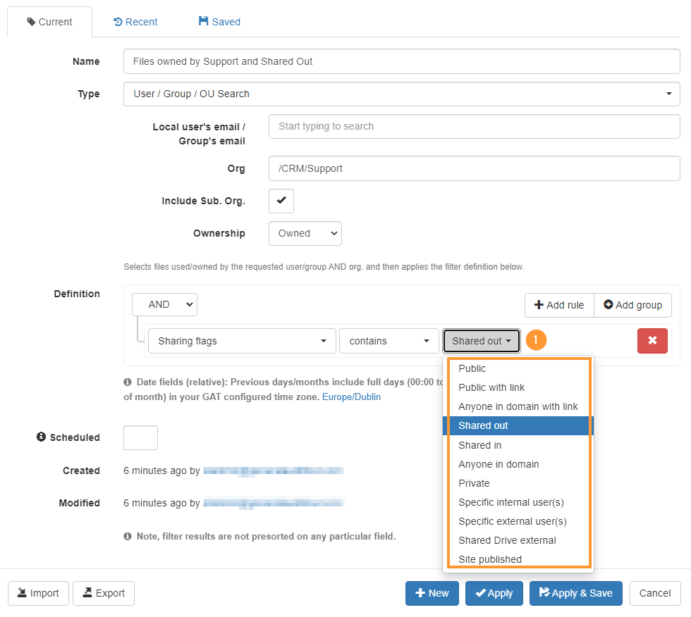Toggle the Scheduled checkbox
The width and height of the screenshot is (691, 617).
coord(140,437)
